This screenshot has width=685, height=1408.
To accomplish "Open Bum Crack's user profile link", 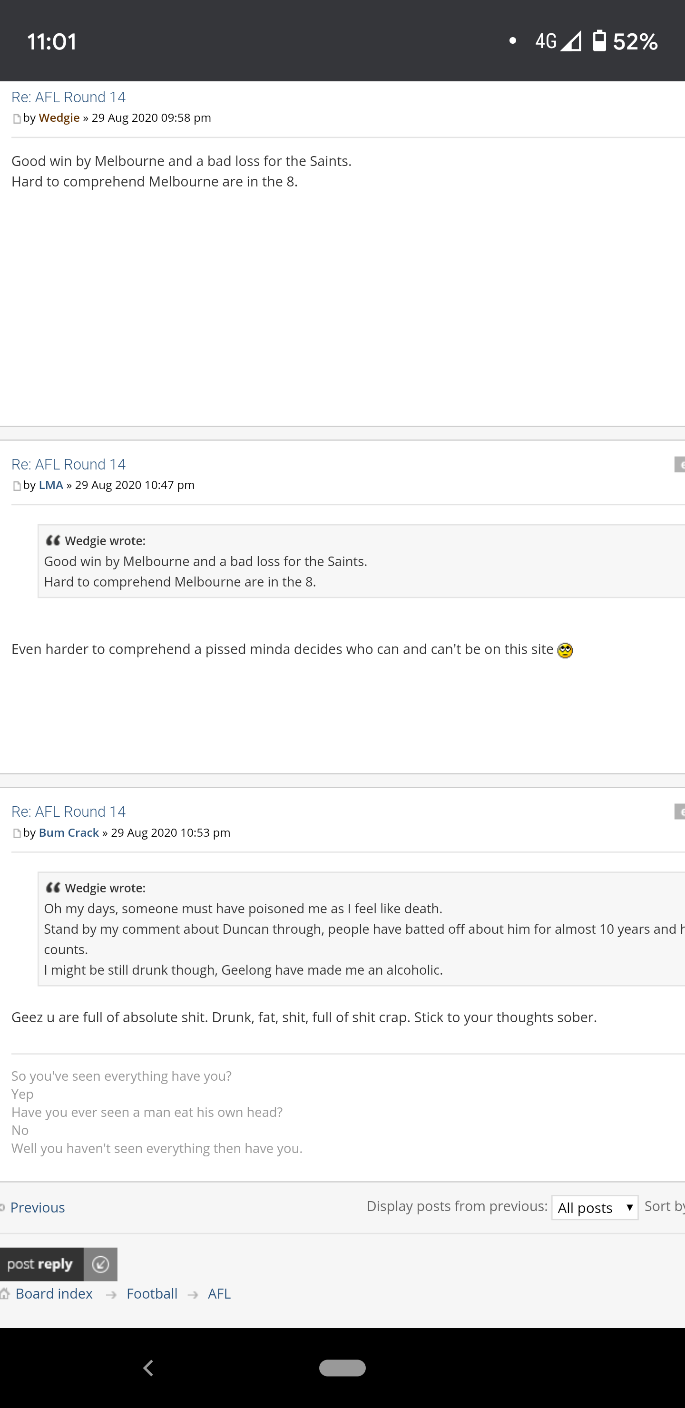I will click(x=69, y=833).
